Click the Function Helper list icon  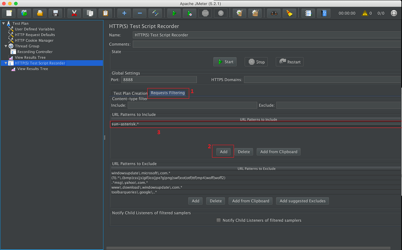pos(308,13)
